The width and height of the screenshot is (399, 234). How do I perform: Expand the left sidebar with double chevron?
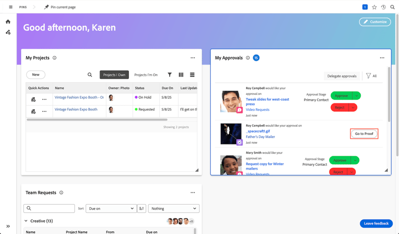click(8, 226)
